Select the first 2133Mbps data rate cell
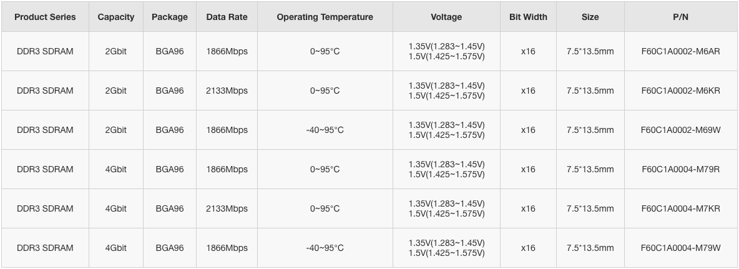This screenshot has width=739, height=269. (227, 90)
